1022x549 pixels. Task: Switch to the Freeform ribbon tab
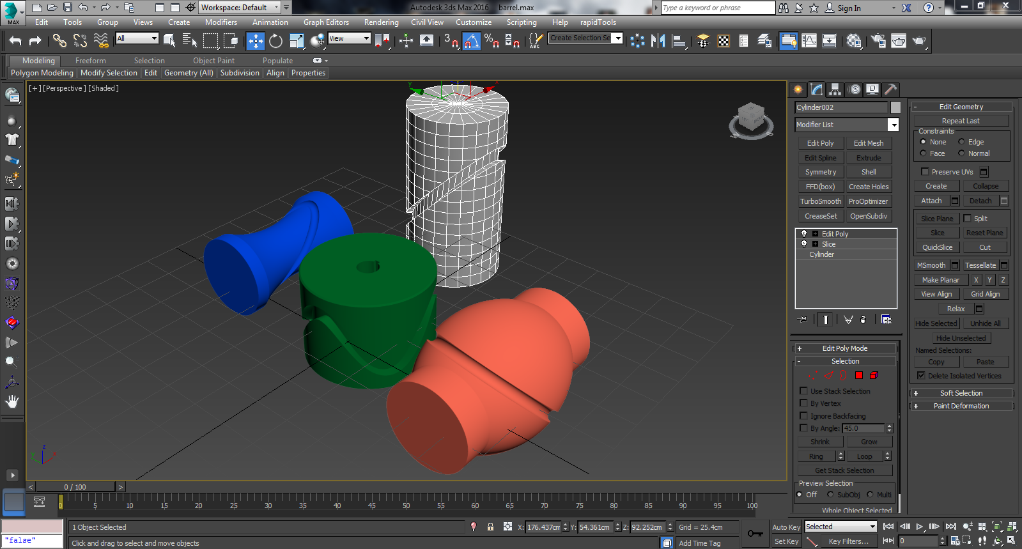tap(90, 61)
